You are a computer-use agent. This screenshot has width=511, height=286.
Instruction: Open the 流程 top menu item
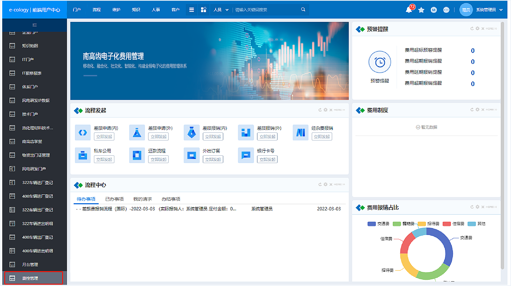coord(96,10)
